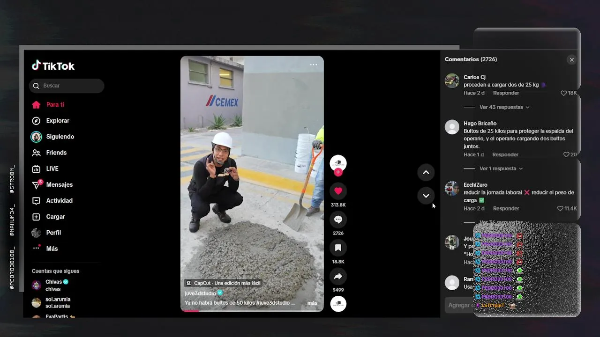Open Carlos Cj commenter name
600x337 pixels.
(474, 77)
